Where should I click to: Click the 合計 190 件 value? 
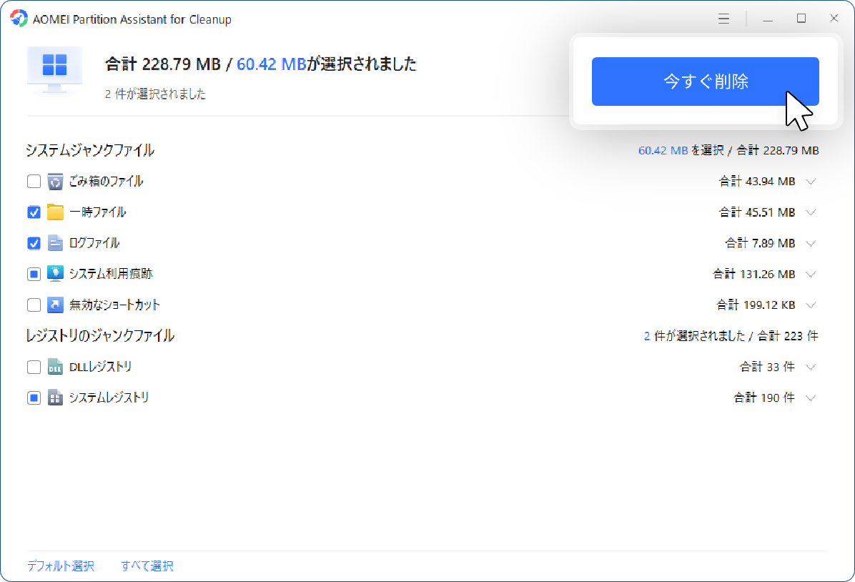click(x=764, y=398)
